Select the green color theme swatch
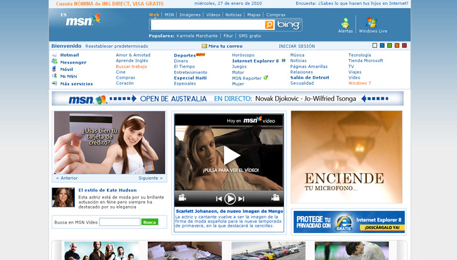This screenshot has height=260, width=457. pyautogui.click(x=390, y=45)
